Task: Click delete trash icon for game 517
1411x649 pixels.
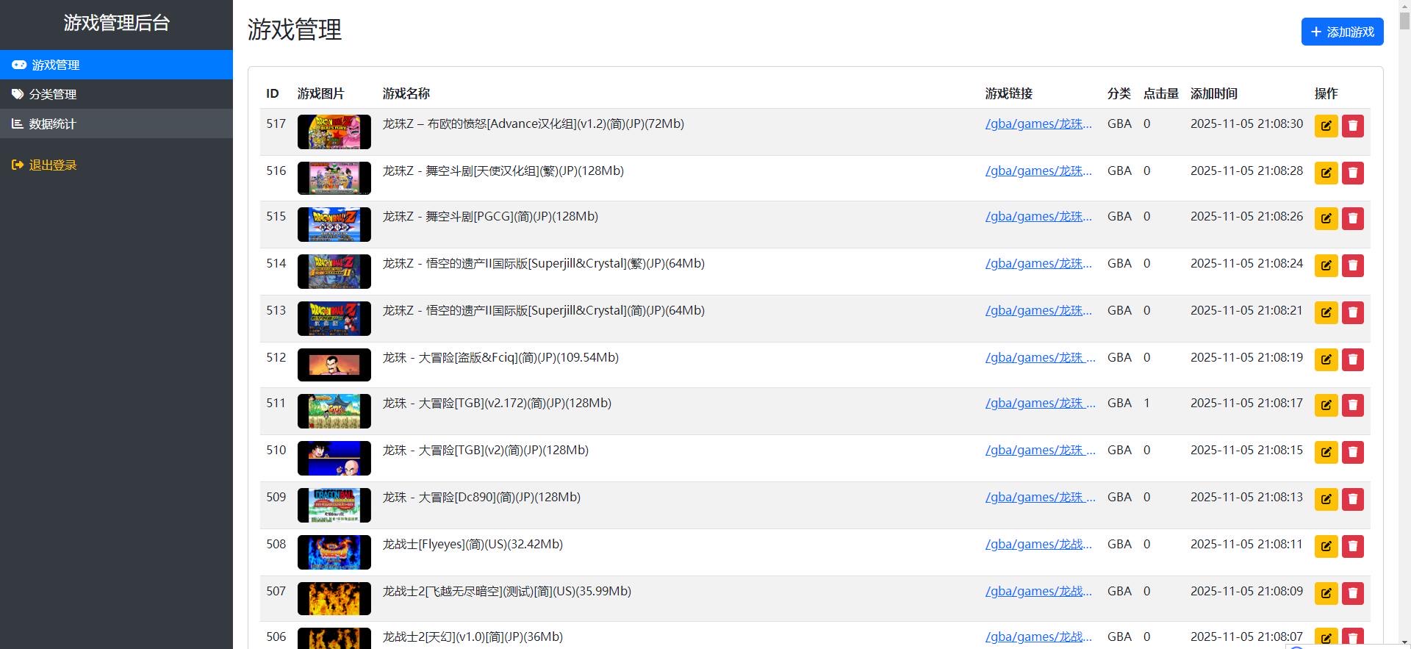Action: point(1352,126)
